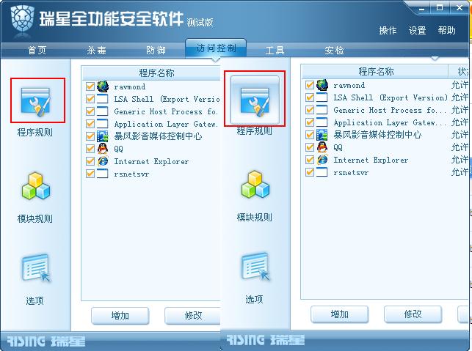Click the Rising lion shield logo
472x351 pixels.
pyautogui.click(x=22, y=19)
